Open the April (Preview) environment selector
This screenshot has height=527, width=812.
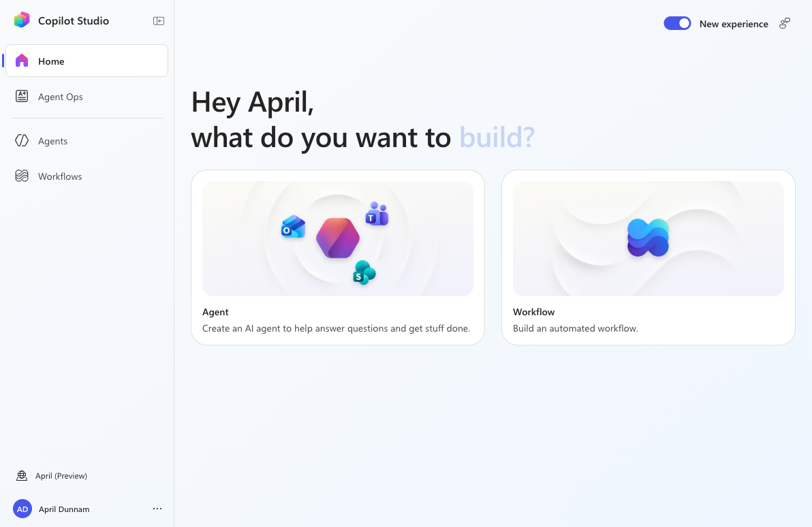click(x=52, y=475)
